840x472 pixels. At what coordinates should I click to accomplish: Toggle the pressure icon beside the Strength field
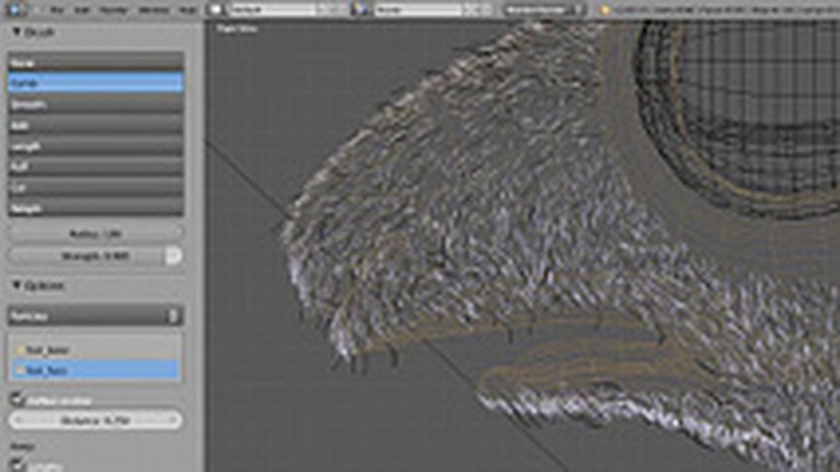click(173, 256)
